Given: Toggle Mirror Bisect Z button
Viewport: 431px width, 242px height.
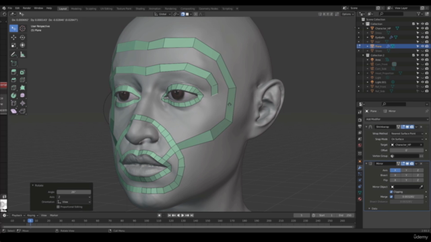Looking at the screenshot, I should point(418,175).
